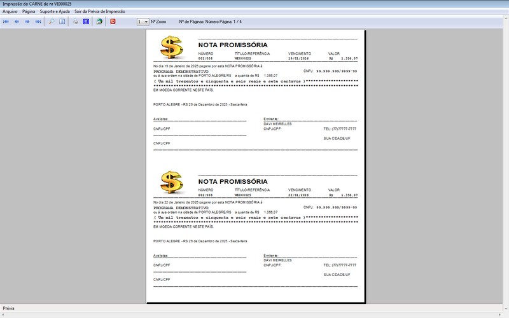Open the Página menu
This screenshot has width=509, height=318.
29,11
